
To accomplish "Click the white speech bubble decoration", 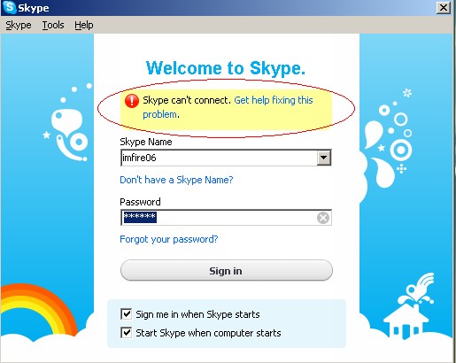I will (66, 122).
